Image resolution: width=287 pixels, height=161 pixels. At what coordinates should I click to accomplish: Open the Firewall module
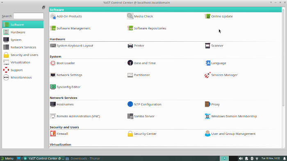point(59,134)
